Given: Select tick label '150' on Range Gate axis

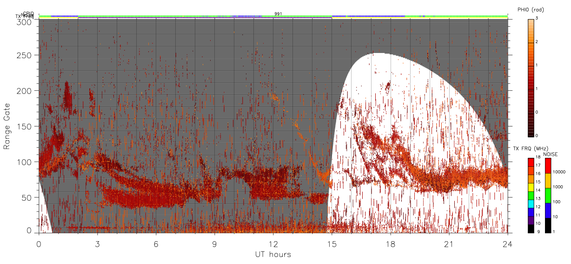Looking at the screenshot, I should (25, 126).
